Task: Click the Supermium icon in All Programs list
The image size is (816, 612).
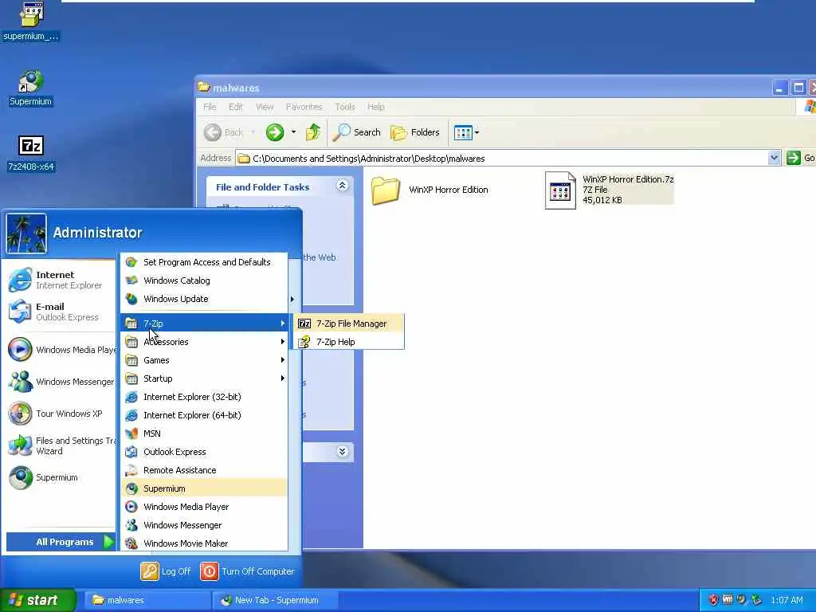Action: (x=131, y=488)
